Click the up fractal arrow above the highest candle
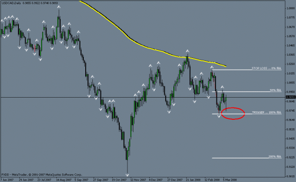 tap(59, 7)
